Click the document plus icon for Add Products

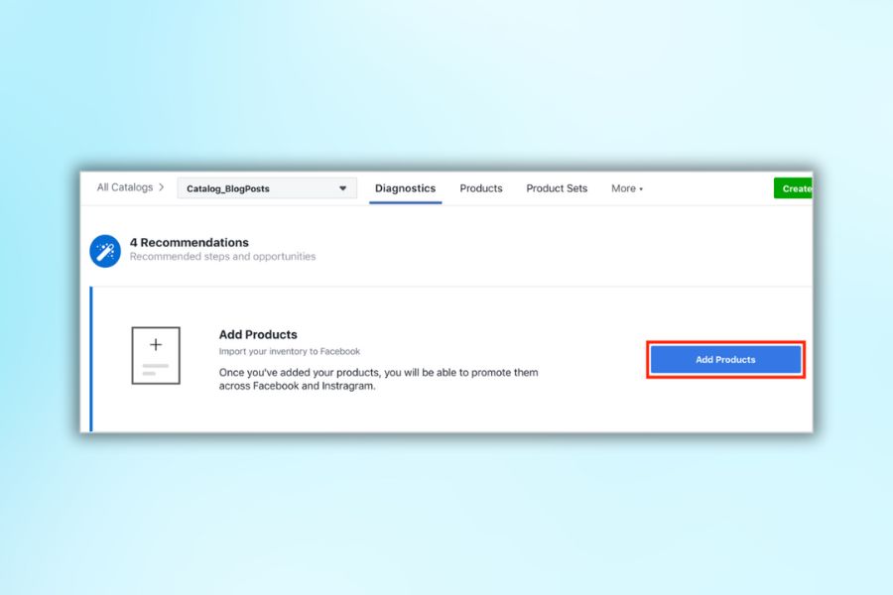pos(156,355)
